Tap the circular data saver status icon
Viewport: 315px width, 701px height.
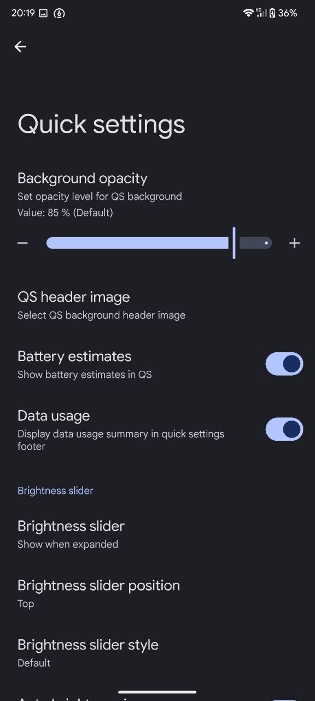click(59, 13)
